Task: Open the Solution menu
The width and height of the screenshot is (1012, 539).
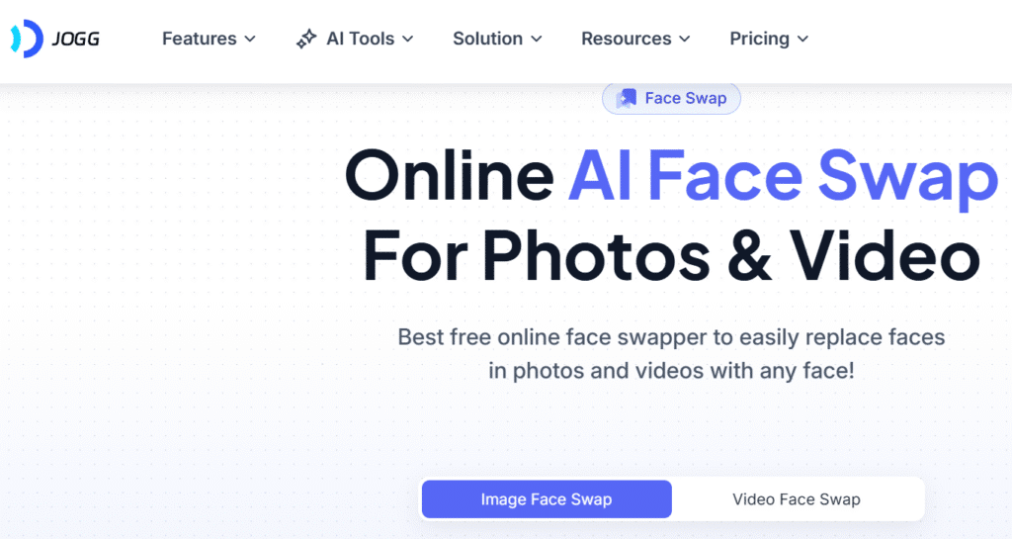Action: [x=488, y=39]
